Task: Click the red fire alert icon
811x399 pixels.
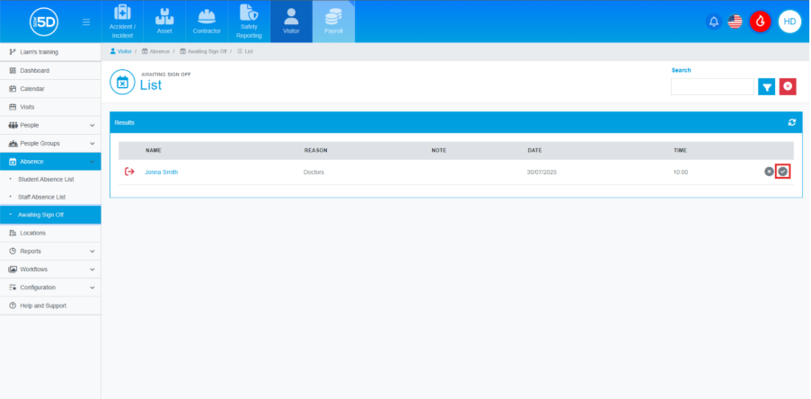Action: click(x=761, y=22)
